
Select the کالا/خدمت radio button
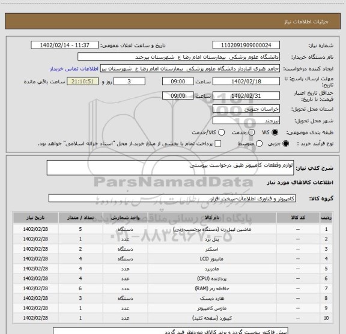(x=221, y=132)
